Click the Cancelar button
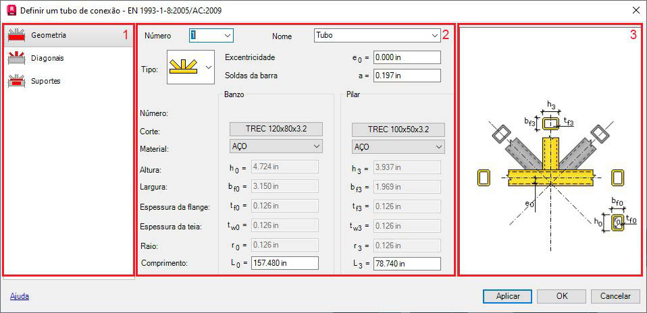647x313 pixels. click(x=615, y=296)
